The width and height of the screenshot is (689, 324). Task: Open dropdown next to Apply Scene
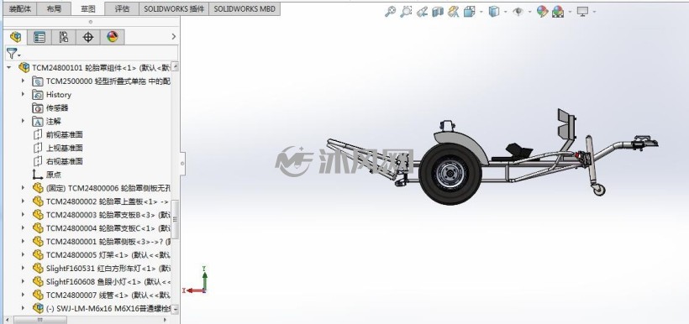[570, 12]
